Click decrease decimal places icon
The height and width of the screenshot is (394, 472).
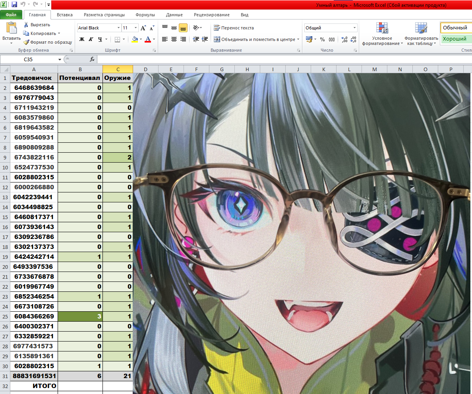coord(354,39)
